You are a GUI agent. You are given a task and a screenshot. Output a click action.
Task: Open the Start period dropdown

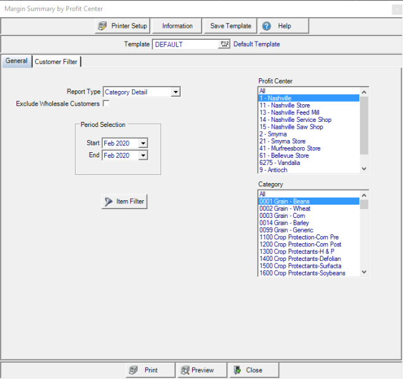click(143, 143)
